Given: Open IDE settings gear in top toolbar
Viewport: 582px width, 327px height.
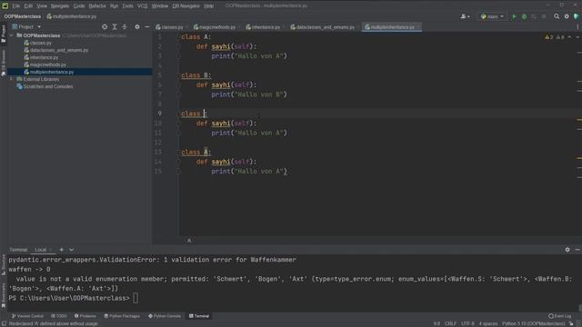Looking at the screenshot, I should click(x=567, y=16).
